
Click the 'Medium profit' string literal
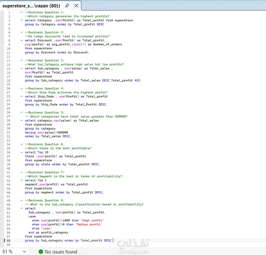[88, 224]
